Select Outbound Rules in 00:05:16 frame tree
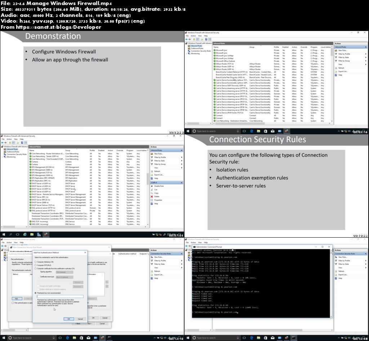 pos(197,49)
